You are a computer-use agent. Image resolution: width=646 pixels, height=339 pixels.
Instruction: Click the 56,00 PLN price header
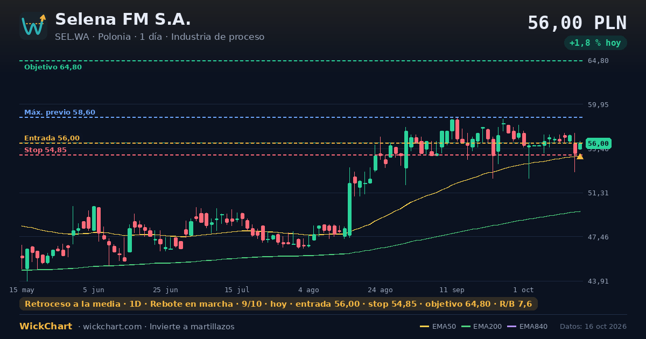(x=577, y=23)
